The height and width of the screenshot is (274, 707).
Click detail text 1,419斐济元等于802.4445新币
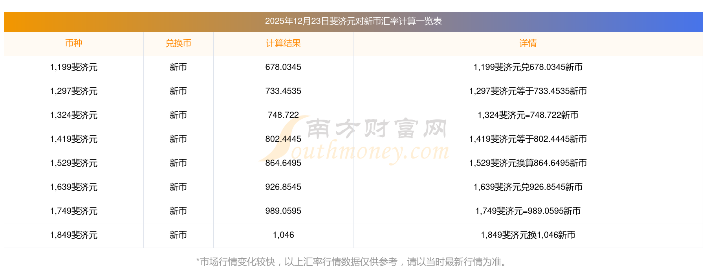[528, 139]
